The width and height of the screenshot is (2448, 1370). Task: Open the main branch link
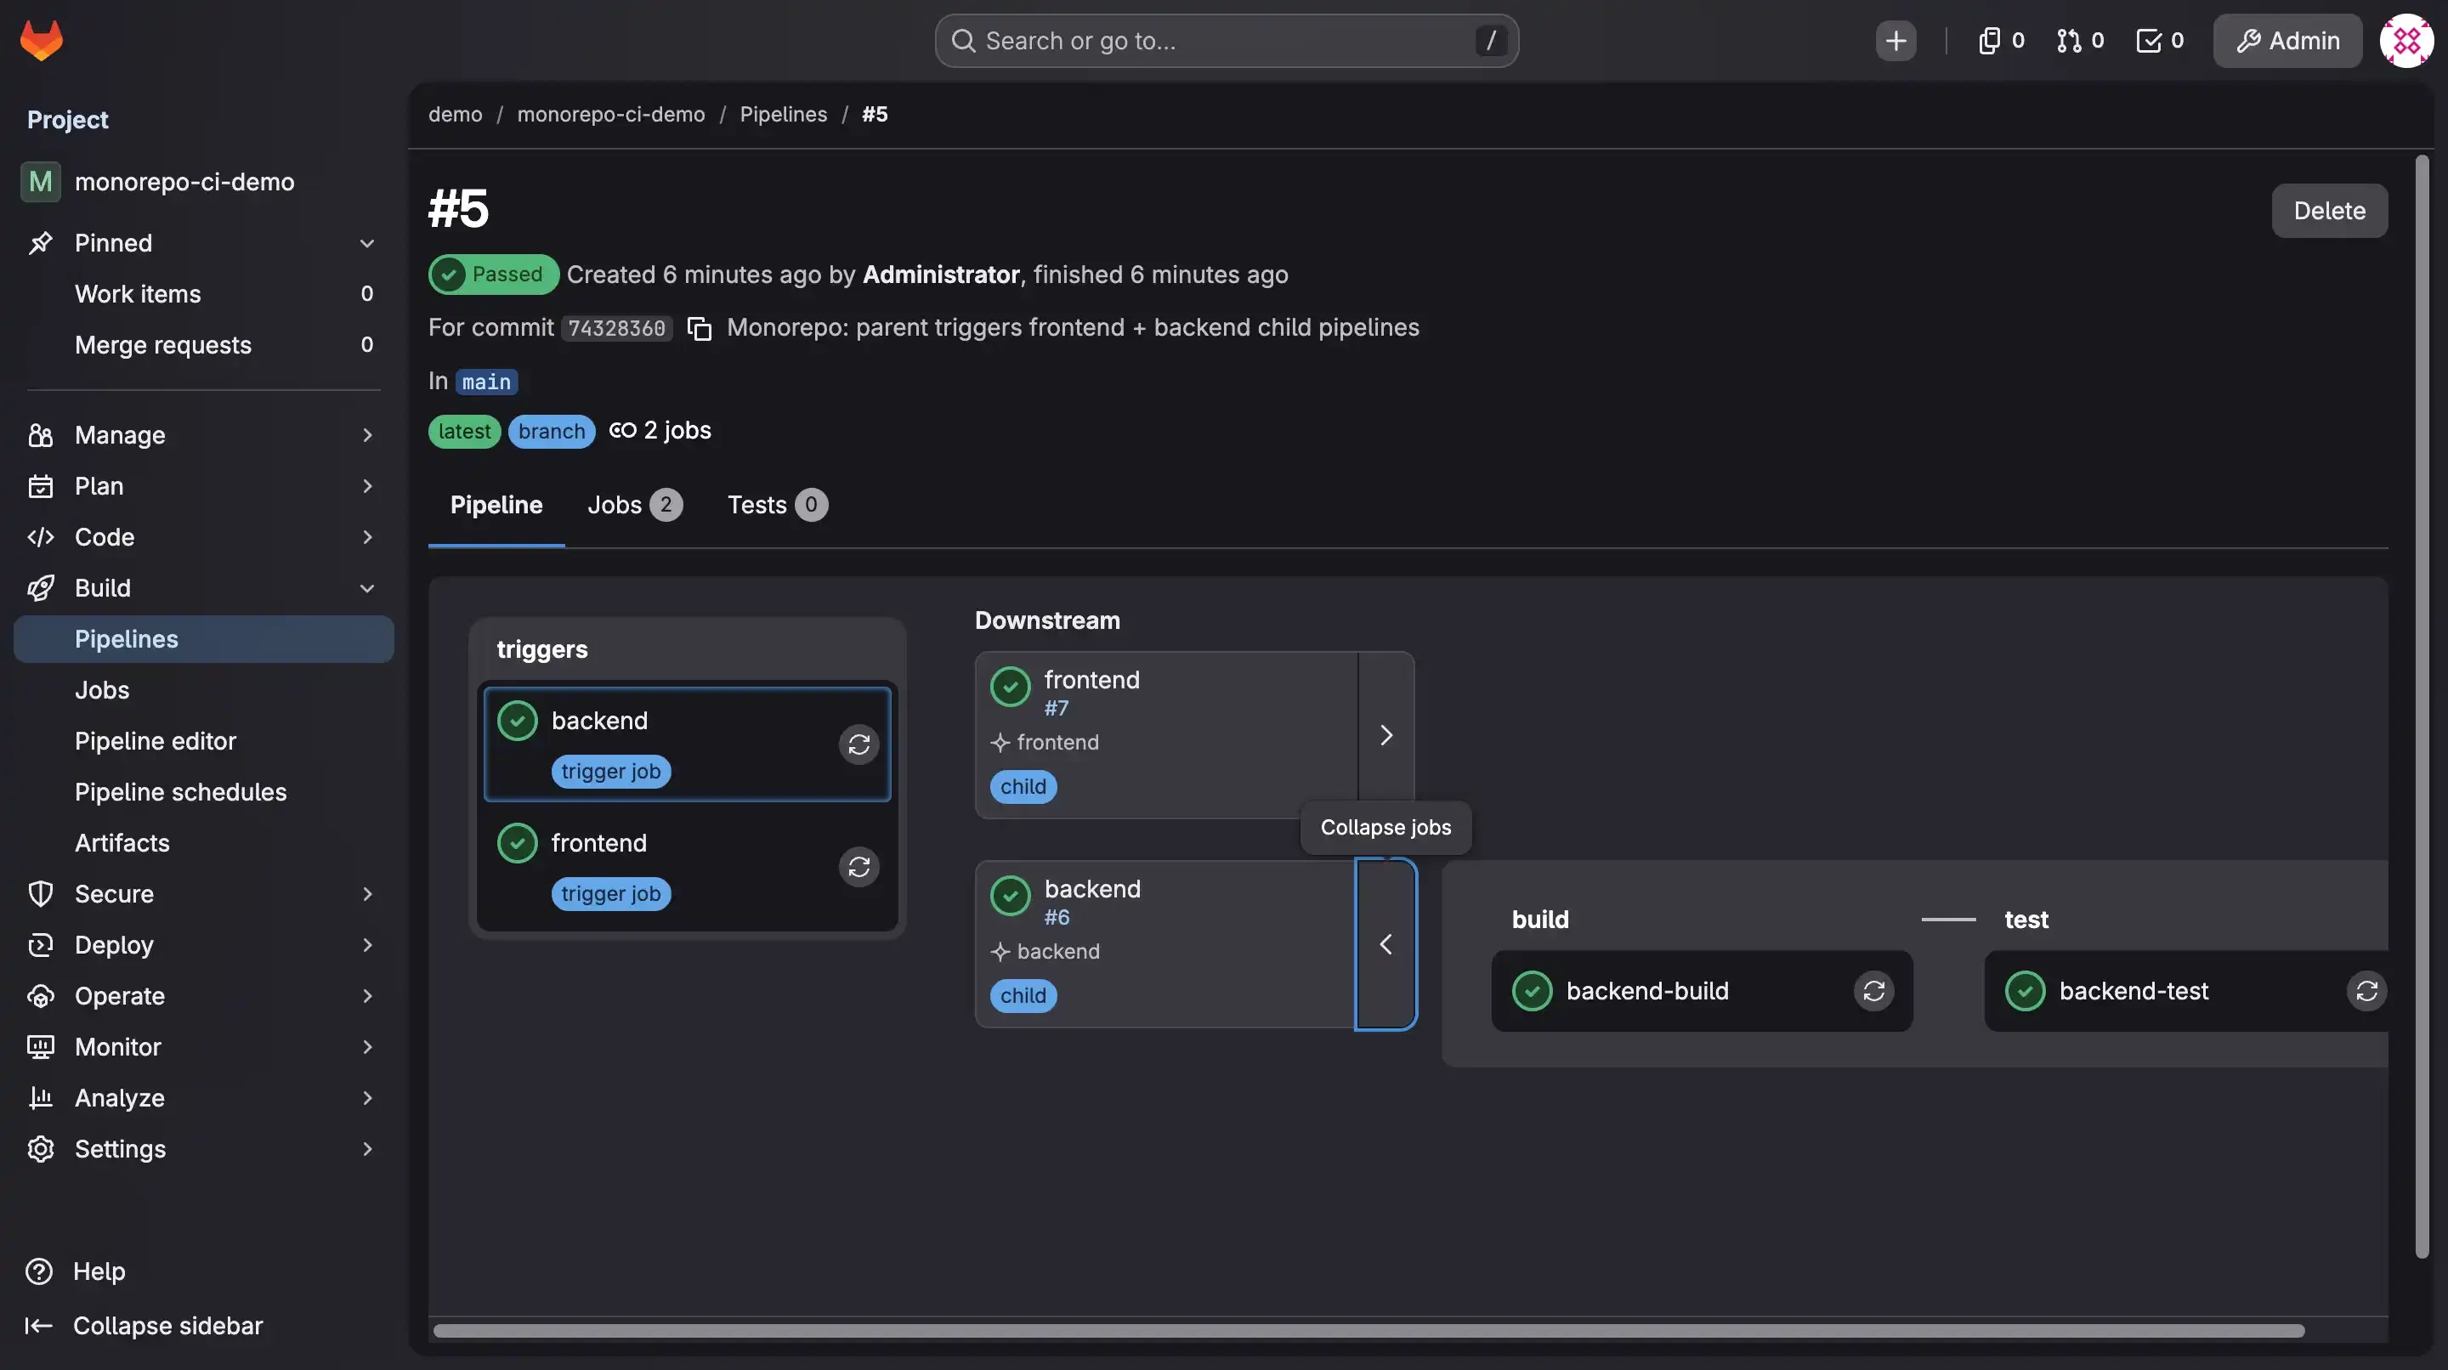coord(486,382)
